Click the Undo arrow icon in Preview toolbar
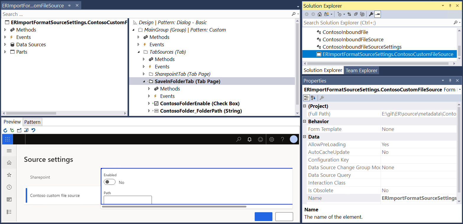 [33, 130]
